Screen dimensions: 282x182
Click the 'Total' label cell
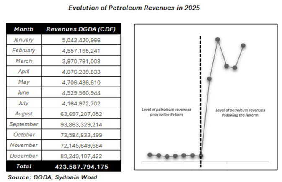pyautogui.click(x=23, y=166)
